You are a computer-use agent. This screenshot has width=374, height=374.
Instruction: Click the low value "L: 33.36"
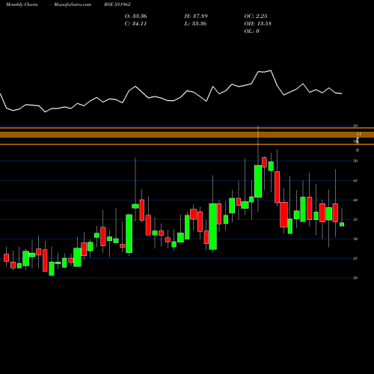pyautogui.click(x=195, y=24)
